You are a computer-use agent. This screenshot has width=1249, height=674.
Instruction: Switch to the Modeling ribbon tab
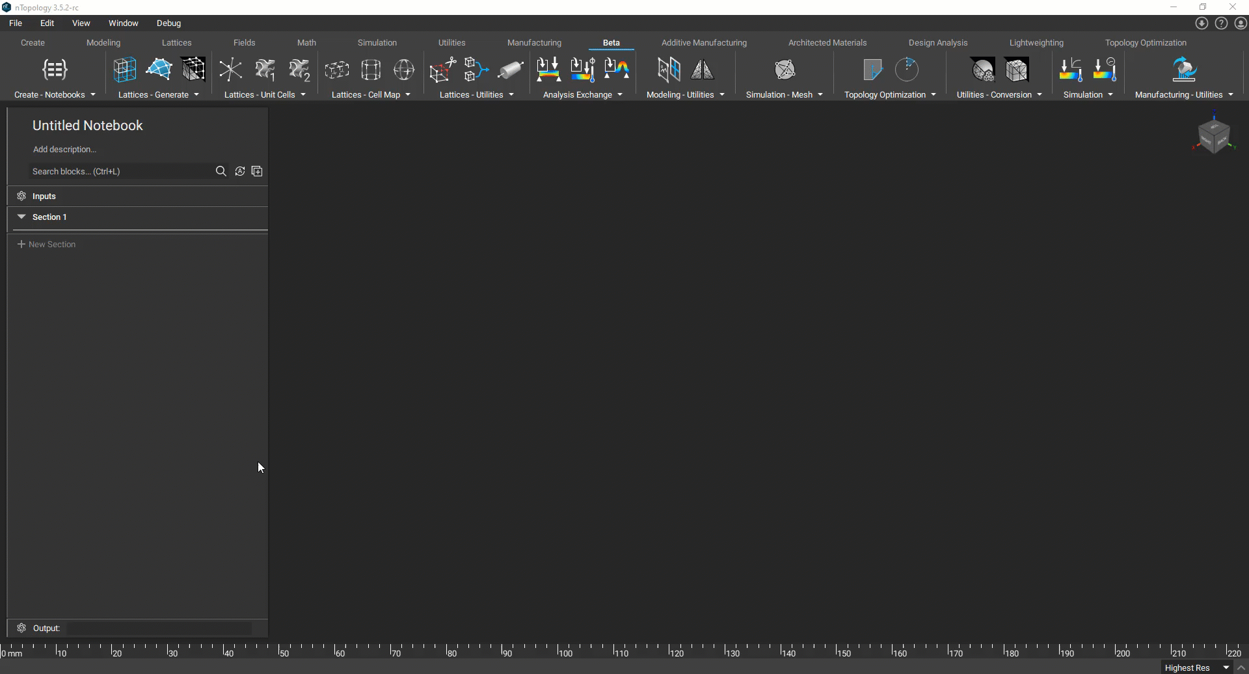pos(103,42)
